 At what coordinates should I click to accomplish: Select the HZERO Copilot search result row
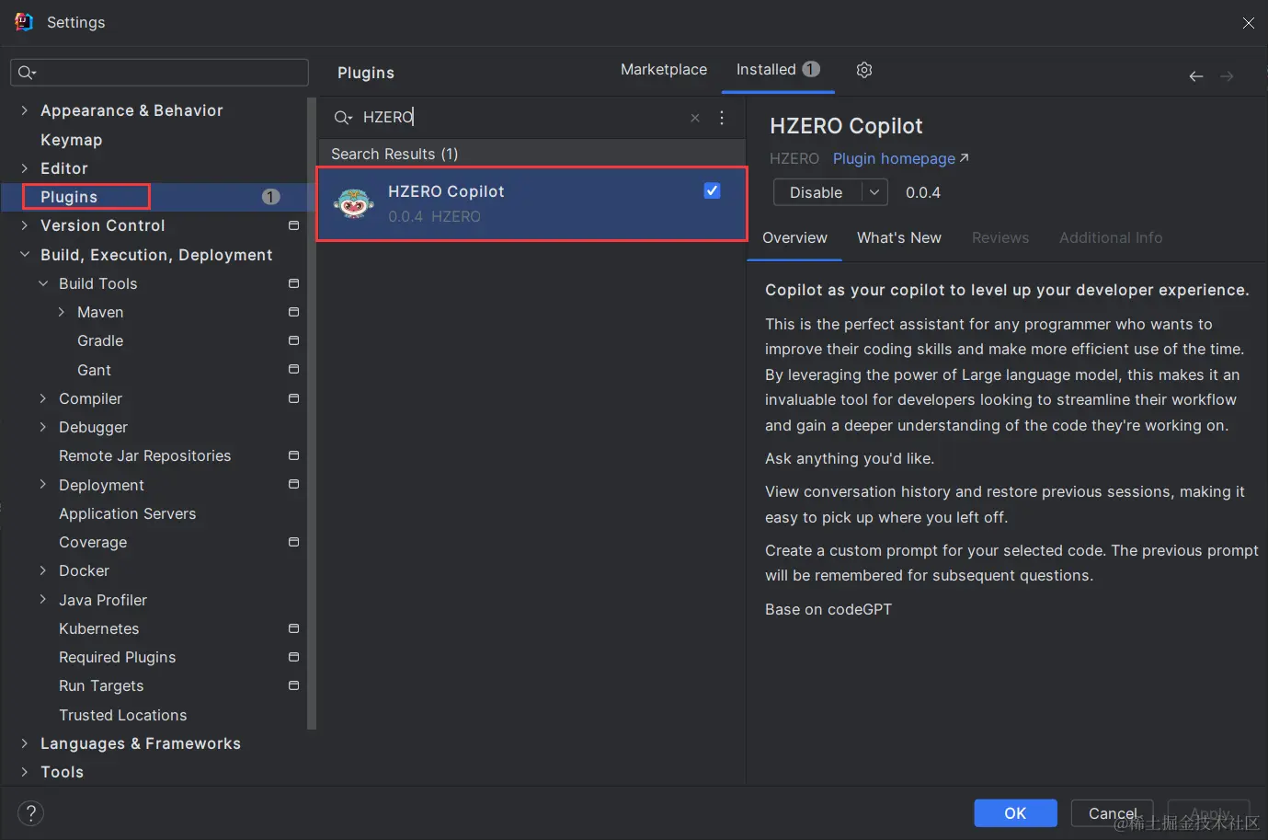(x=531, y=204)
